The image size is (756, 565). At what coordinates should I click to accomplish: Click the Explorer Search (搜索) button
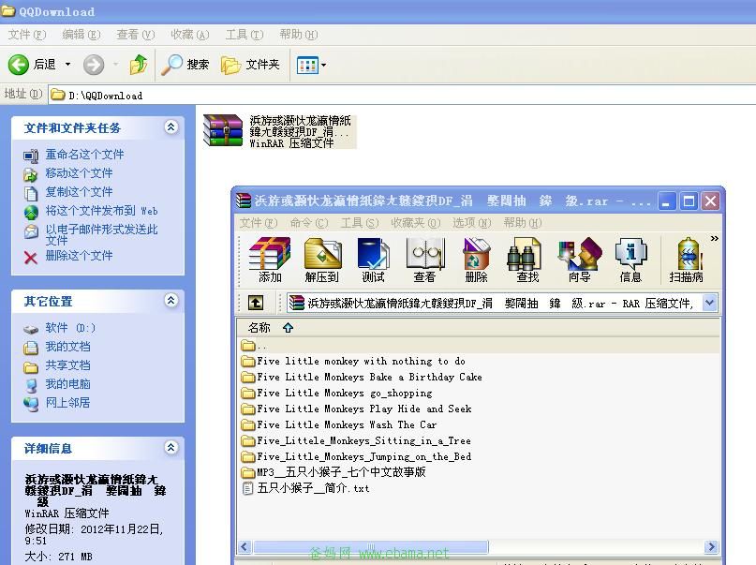click(185, 65)
